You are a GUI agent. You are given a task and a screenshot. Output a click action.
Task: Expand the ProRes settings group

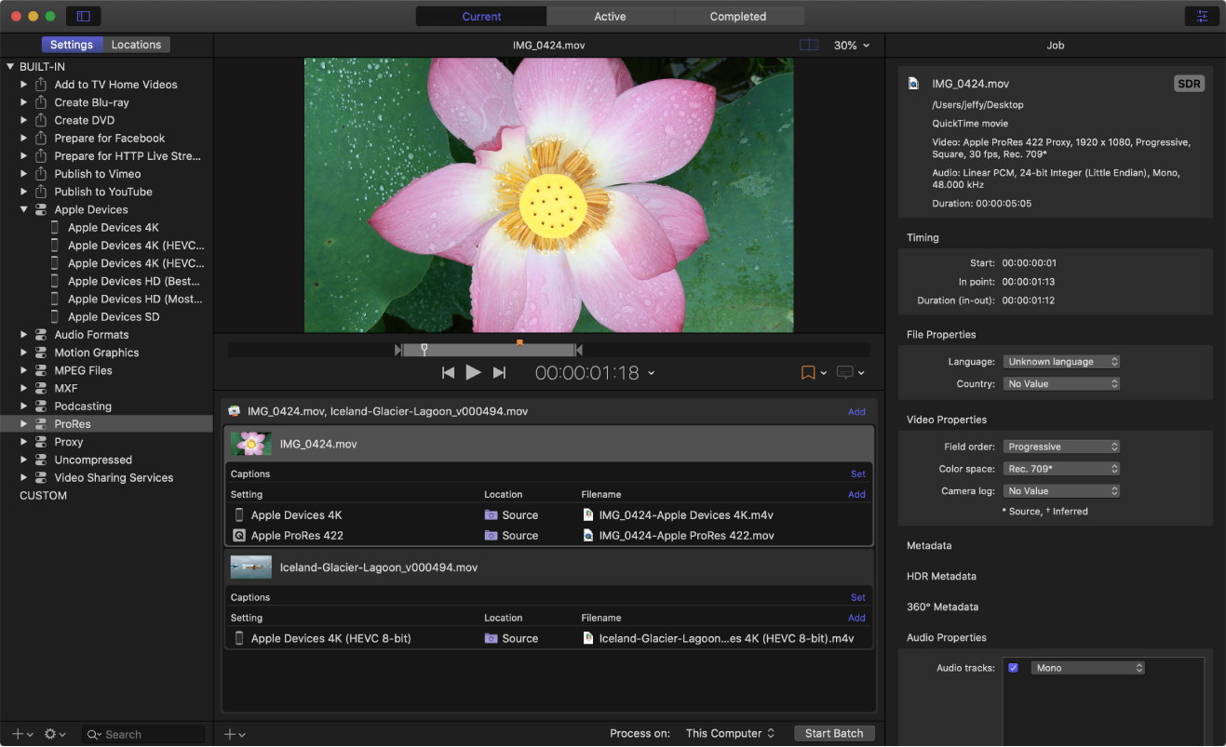point(24,424)
